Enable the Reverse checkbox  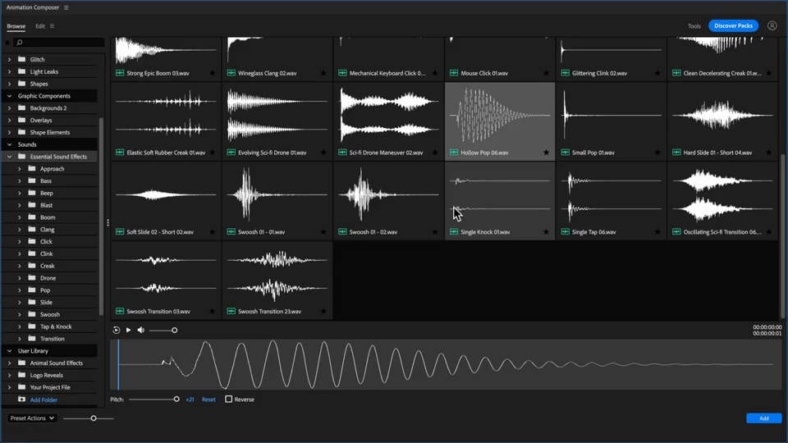229,400
